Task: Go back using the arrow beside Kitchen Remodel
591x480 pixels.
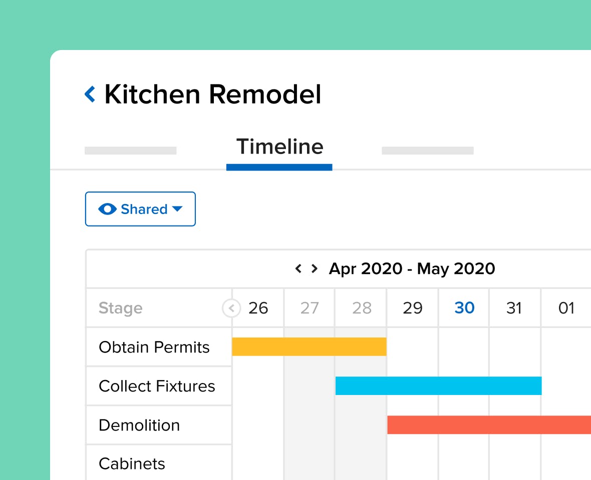Action: [x=90, y=94]
